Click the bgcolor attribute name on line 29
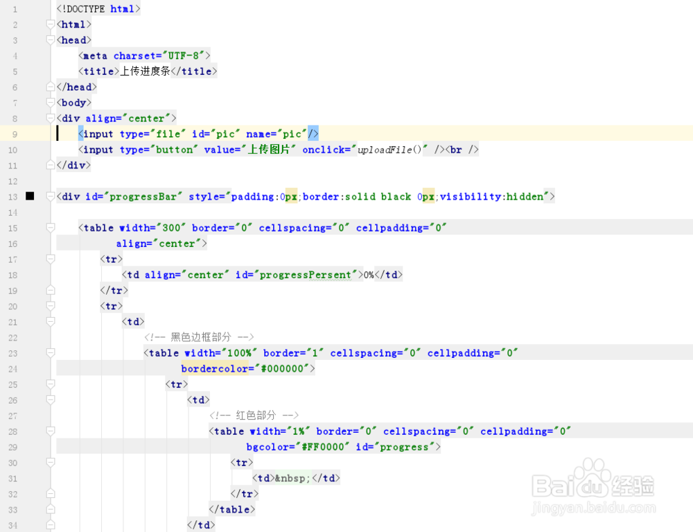This screenshot has height=532, width=693. pyautogui.click(x=270, y=447)
